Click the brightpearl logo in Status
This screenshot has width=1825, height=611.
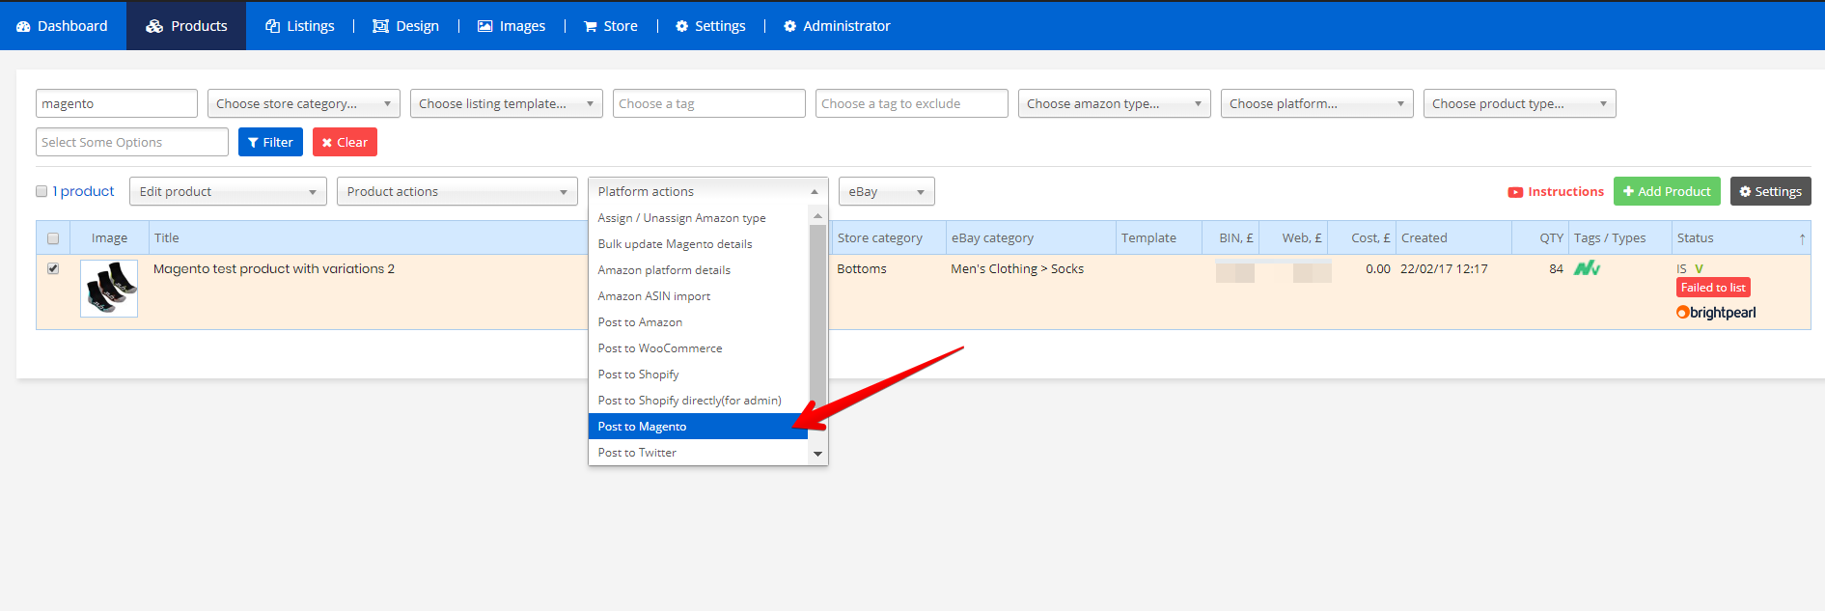[x=1716, y=313]
